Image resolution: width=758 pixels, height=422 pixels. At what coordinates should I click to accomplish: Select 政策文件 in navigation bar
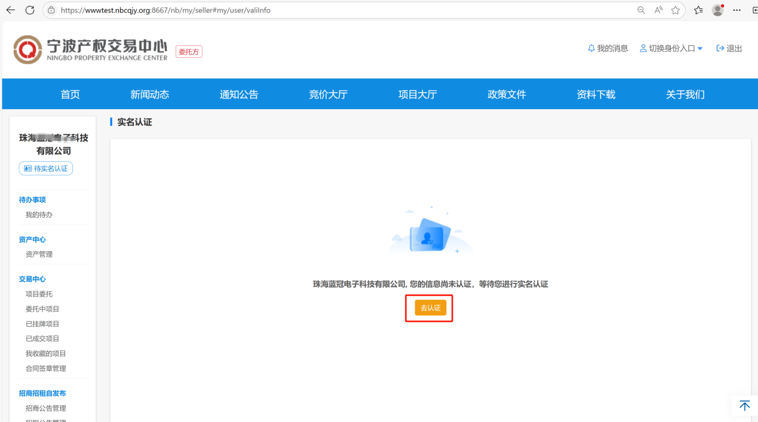point(507,94)
